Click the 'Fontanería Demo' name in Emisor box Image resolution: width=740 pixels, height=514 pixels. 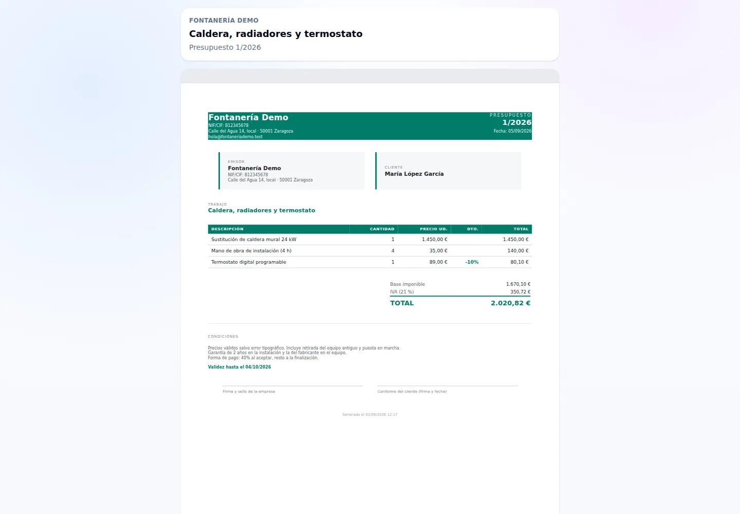pyautogui.click(x=254, y=168)
